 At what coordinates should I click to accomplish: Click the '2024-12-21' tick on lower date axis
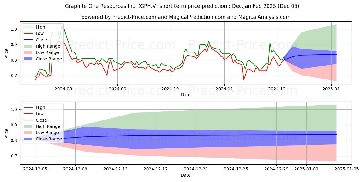point(196,170)
